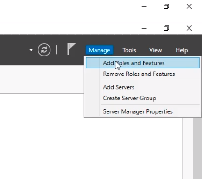Close the Server Manager window
This screenshot has height=179, width=202.
point(189,28)
